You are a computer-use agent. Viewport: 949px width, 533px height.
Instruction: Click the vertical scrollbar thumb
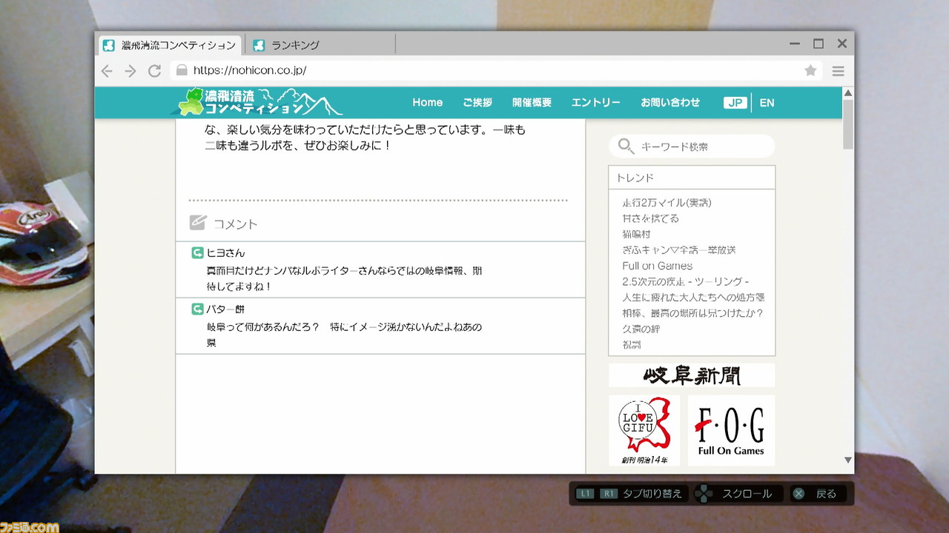pos(848,124)
